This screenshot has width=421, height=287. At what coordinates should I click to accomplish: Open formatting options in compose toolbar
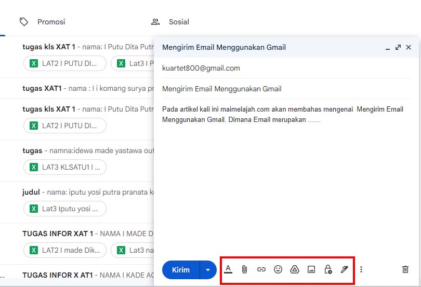(228, 269)
